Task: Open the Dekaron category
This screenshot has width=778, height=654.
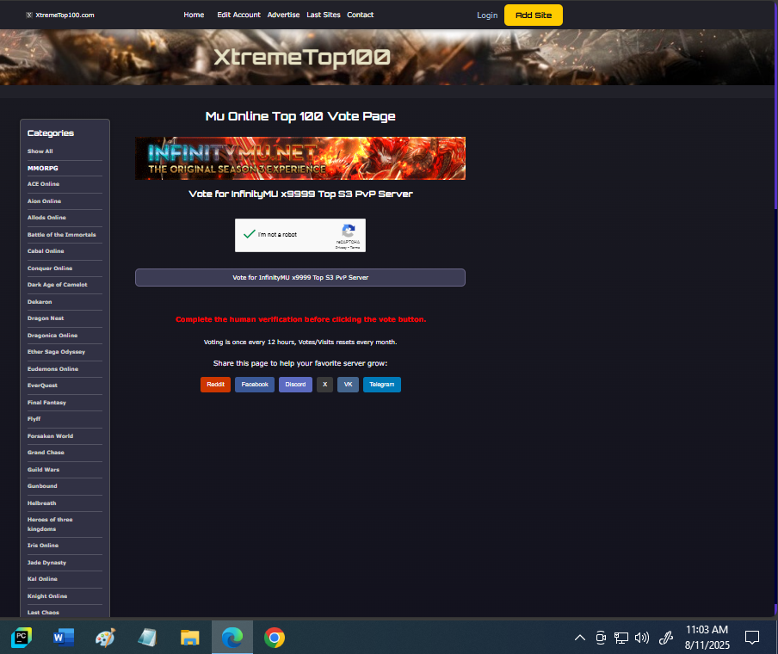Action: coord(40,302)
